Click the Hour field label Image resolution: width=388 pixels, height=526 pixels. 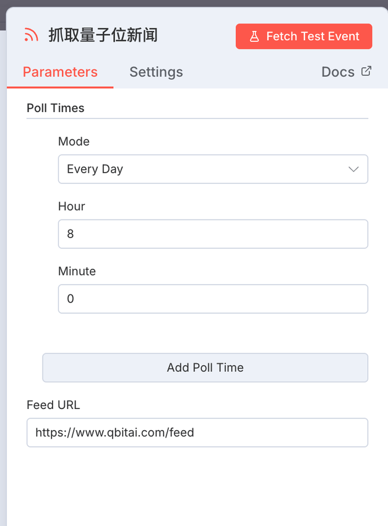pos(71,207)
